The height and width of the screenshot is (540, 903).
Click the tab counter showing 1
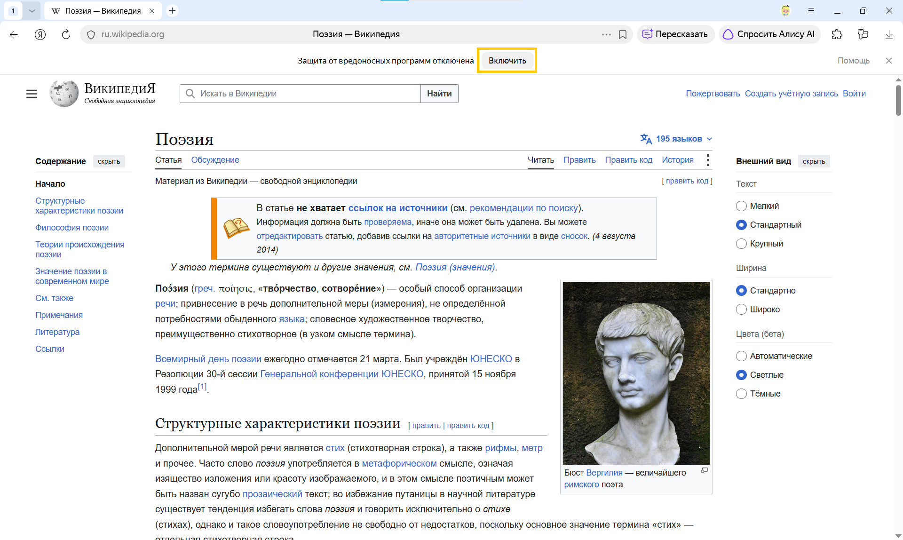13,10
